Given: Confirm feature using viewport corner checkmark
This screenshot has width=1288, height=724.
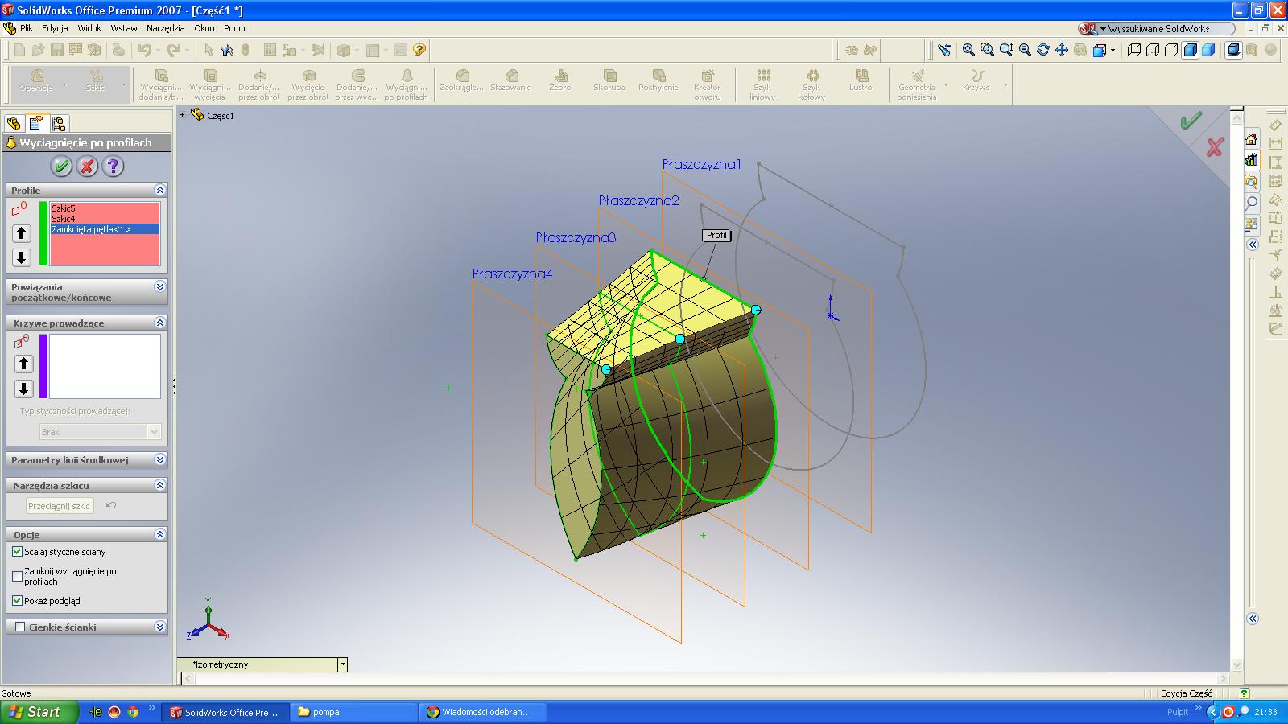Looking at the screenshot, I should click(x=1191, y=121).
